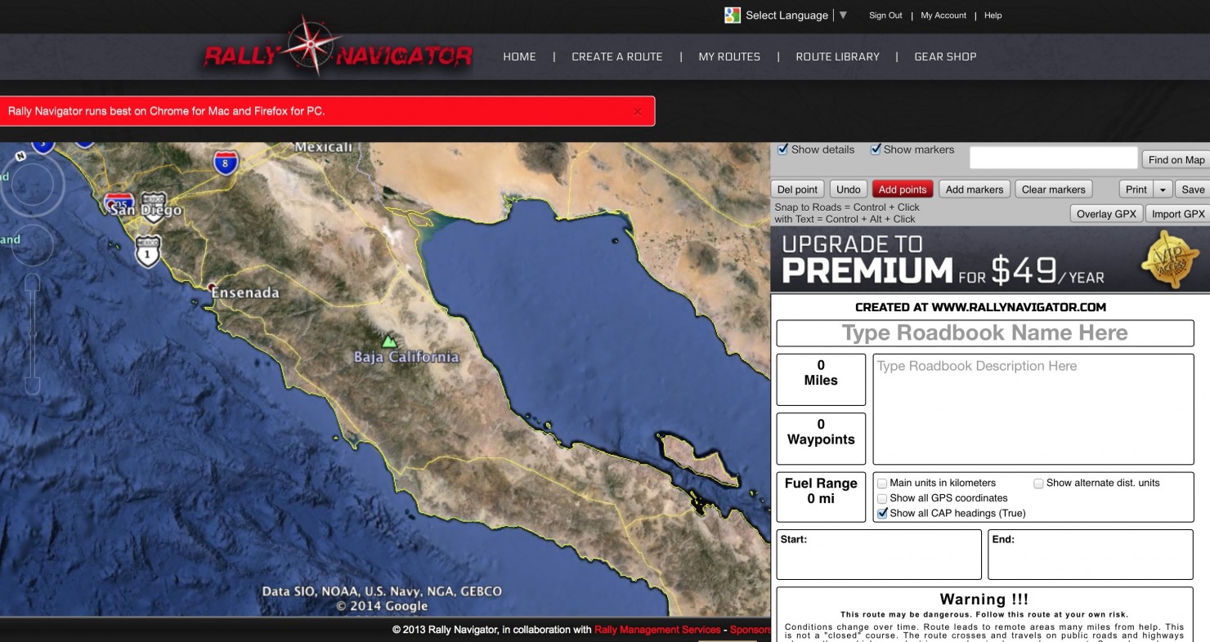The image size is (1210, 642).
Task: Click the gold VIP access badge
Action: tap(1171, 260)
